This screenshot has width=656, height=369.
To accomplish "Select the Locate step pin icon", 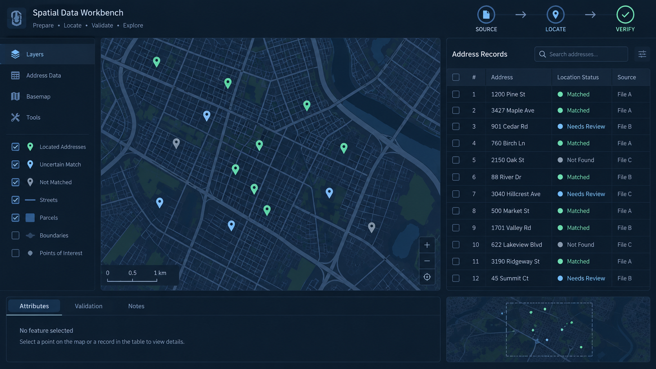I will (556, 15).
